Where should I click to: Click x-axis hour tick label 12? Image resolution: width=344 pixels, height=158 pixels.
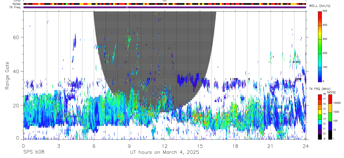(x=164, y=146)
